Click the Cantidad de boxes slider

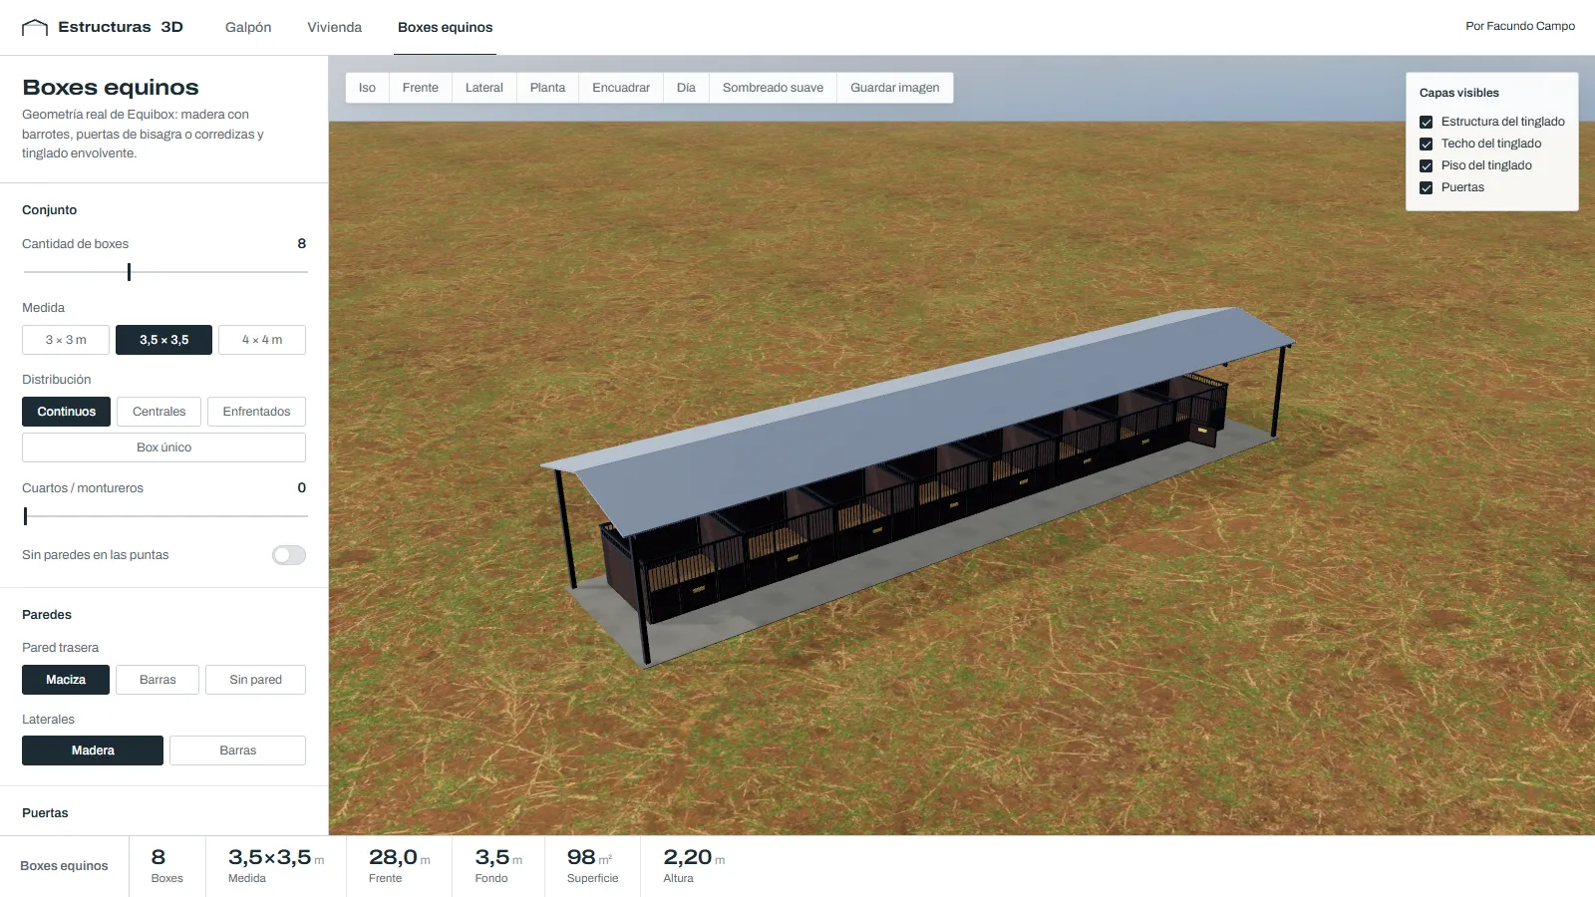tap(164, 272)
